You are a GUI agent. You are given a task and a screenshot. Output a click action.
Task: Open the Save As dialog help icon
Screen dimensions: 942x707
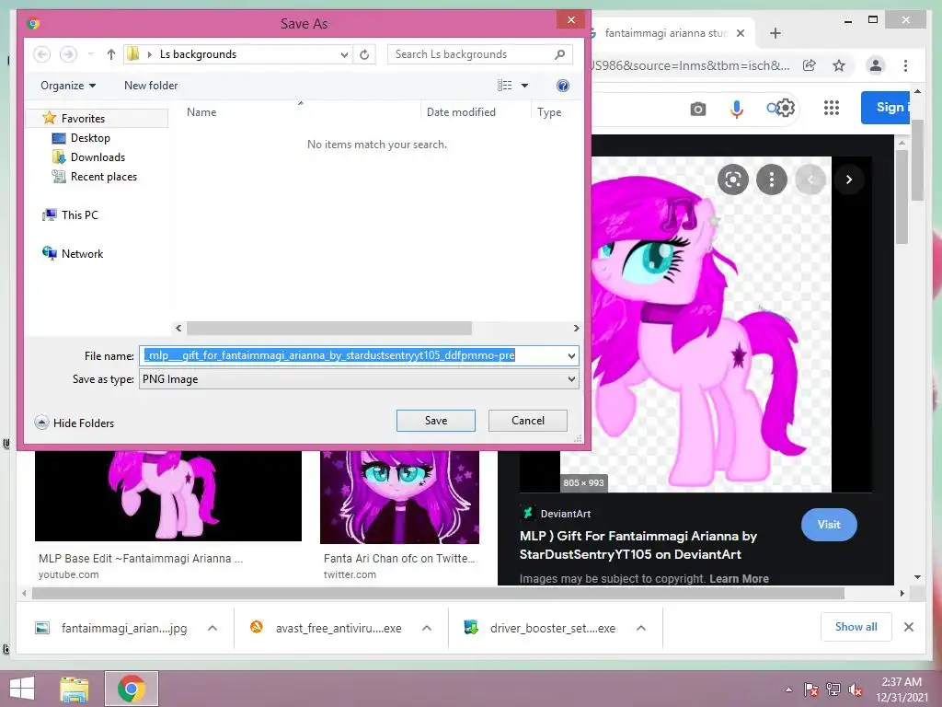coord(563,86)
